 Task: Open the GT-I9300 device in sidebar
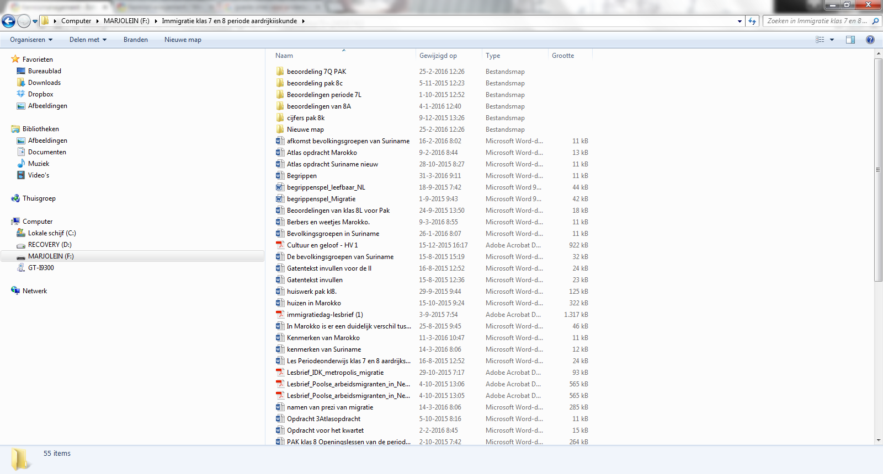pyautogui.click(x=41, y=268)
